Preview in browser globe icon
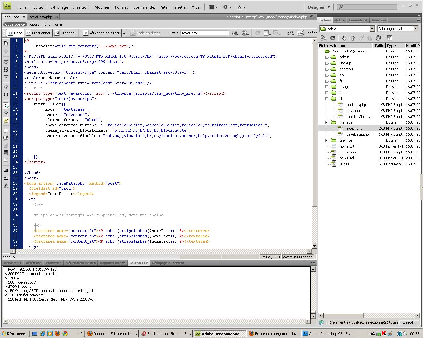 point(245,33)
